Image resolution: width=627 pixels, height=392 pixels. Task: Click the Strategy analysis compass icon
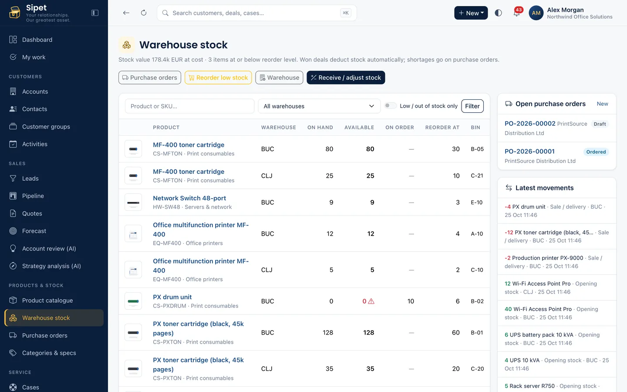[x=13, y=266]
